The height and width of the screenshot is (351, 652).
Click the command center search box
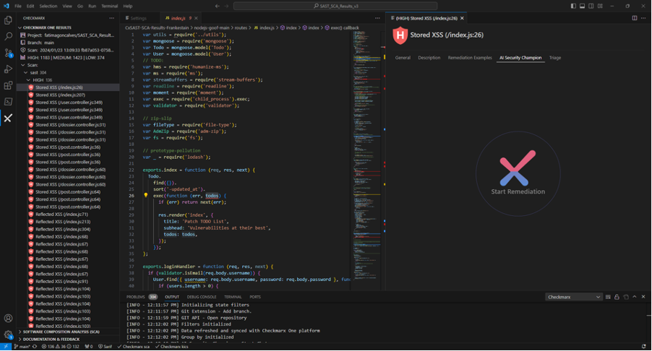coord(335,6)
